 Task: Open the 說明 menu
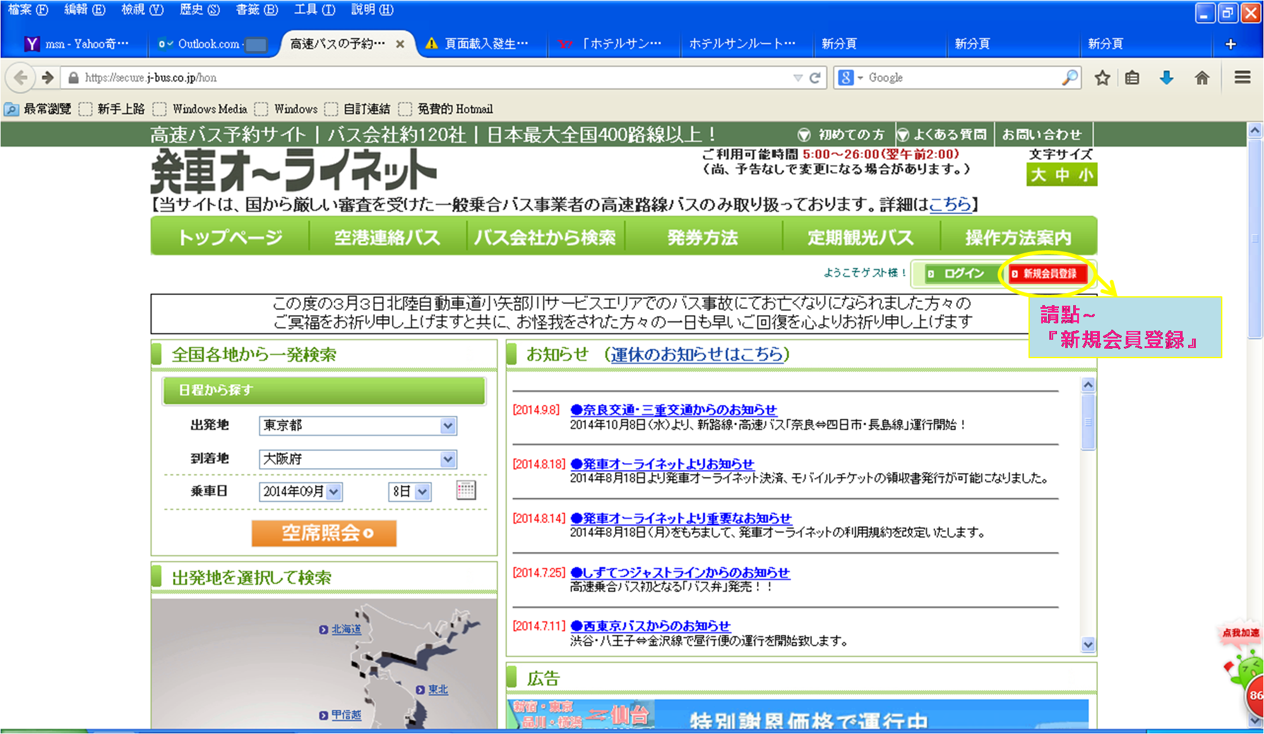[372, 9]
